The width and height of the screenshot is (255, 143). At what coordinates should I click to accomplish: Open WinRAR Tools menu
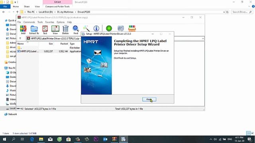(x=40, y=22)
